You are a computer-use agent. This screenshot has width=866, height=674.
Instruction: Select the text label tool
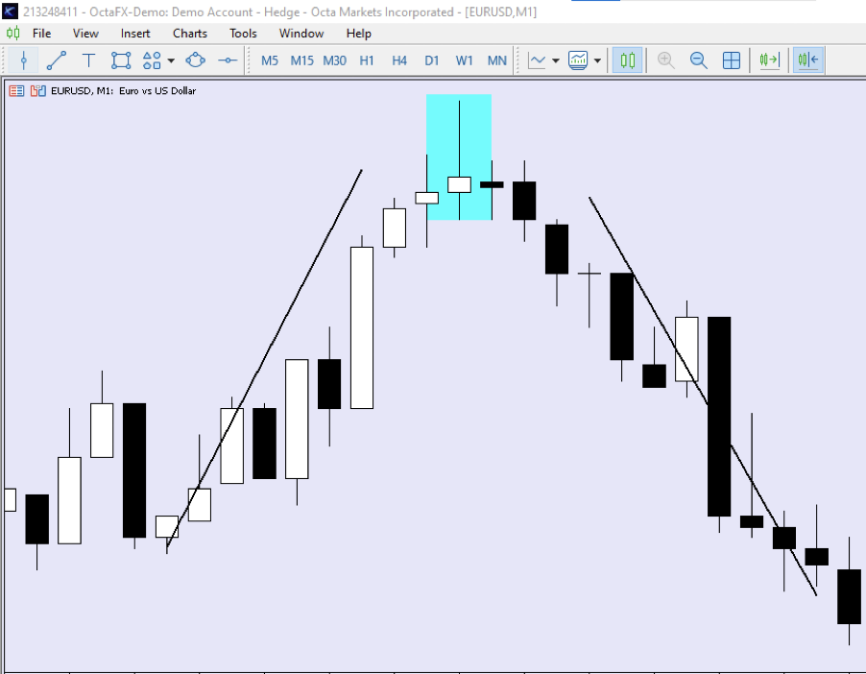click(88, 60)
